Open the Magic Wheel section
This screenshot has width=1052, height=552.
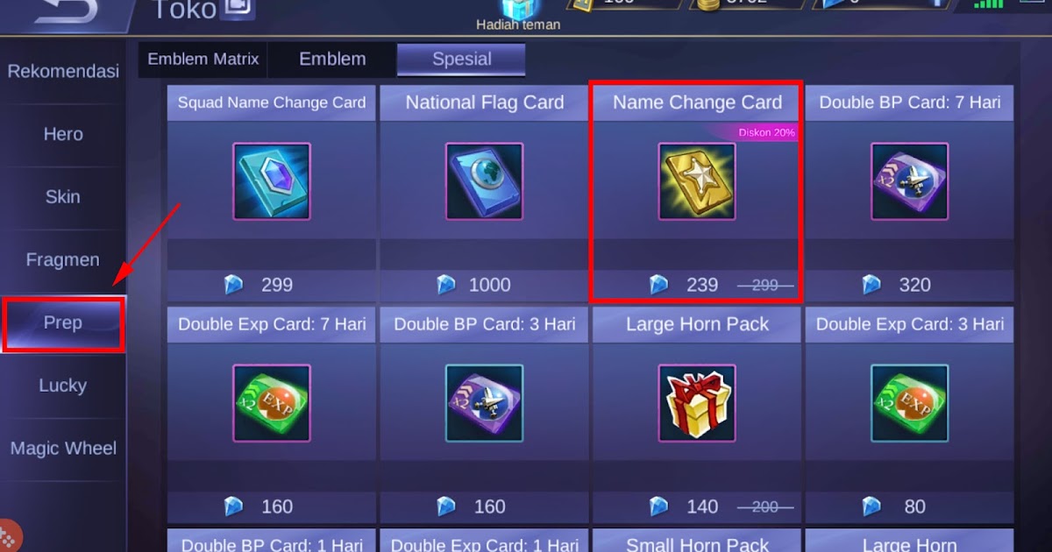[x=63, y=449]
